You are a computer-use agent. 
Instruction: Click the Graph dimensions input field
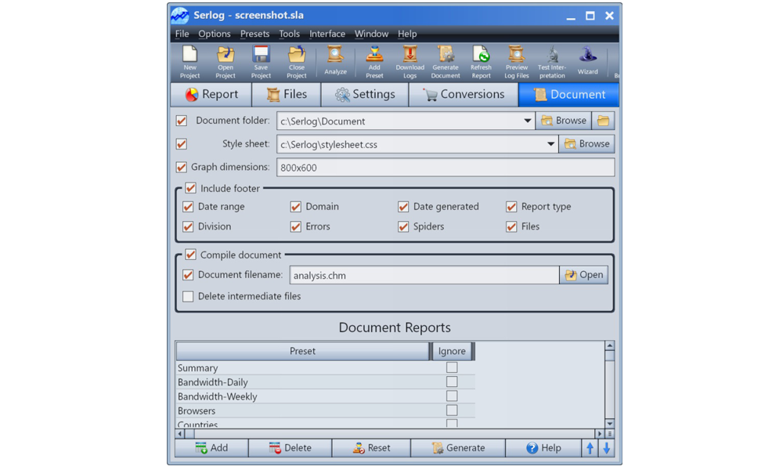coord(445,167)
